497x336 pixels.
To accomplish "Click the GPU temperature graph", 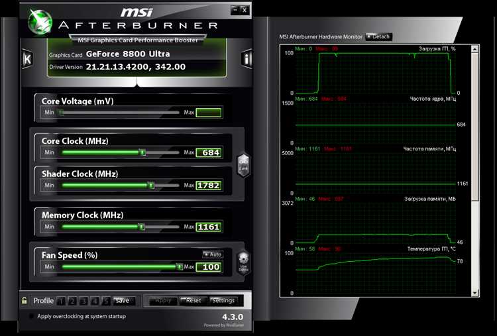I will [x=376, y=273].
